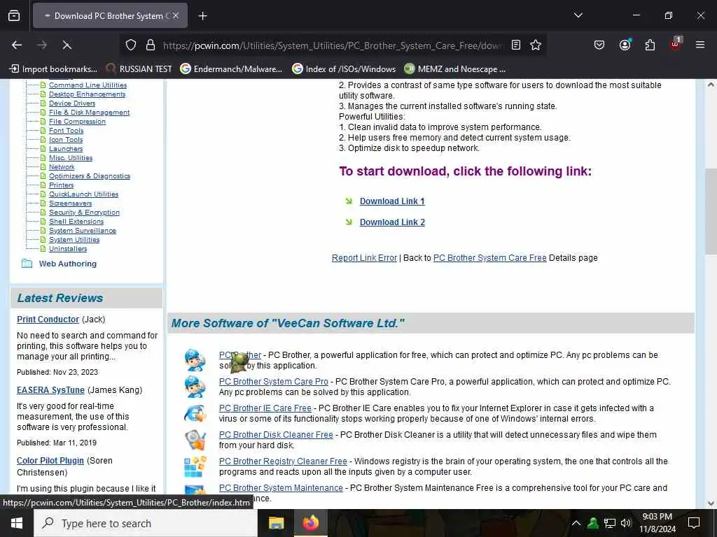Click the browser back arrow
717x537 pixels.
click(x=17, y=45)
